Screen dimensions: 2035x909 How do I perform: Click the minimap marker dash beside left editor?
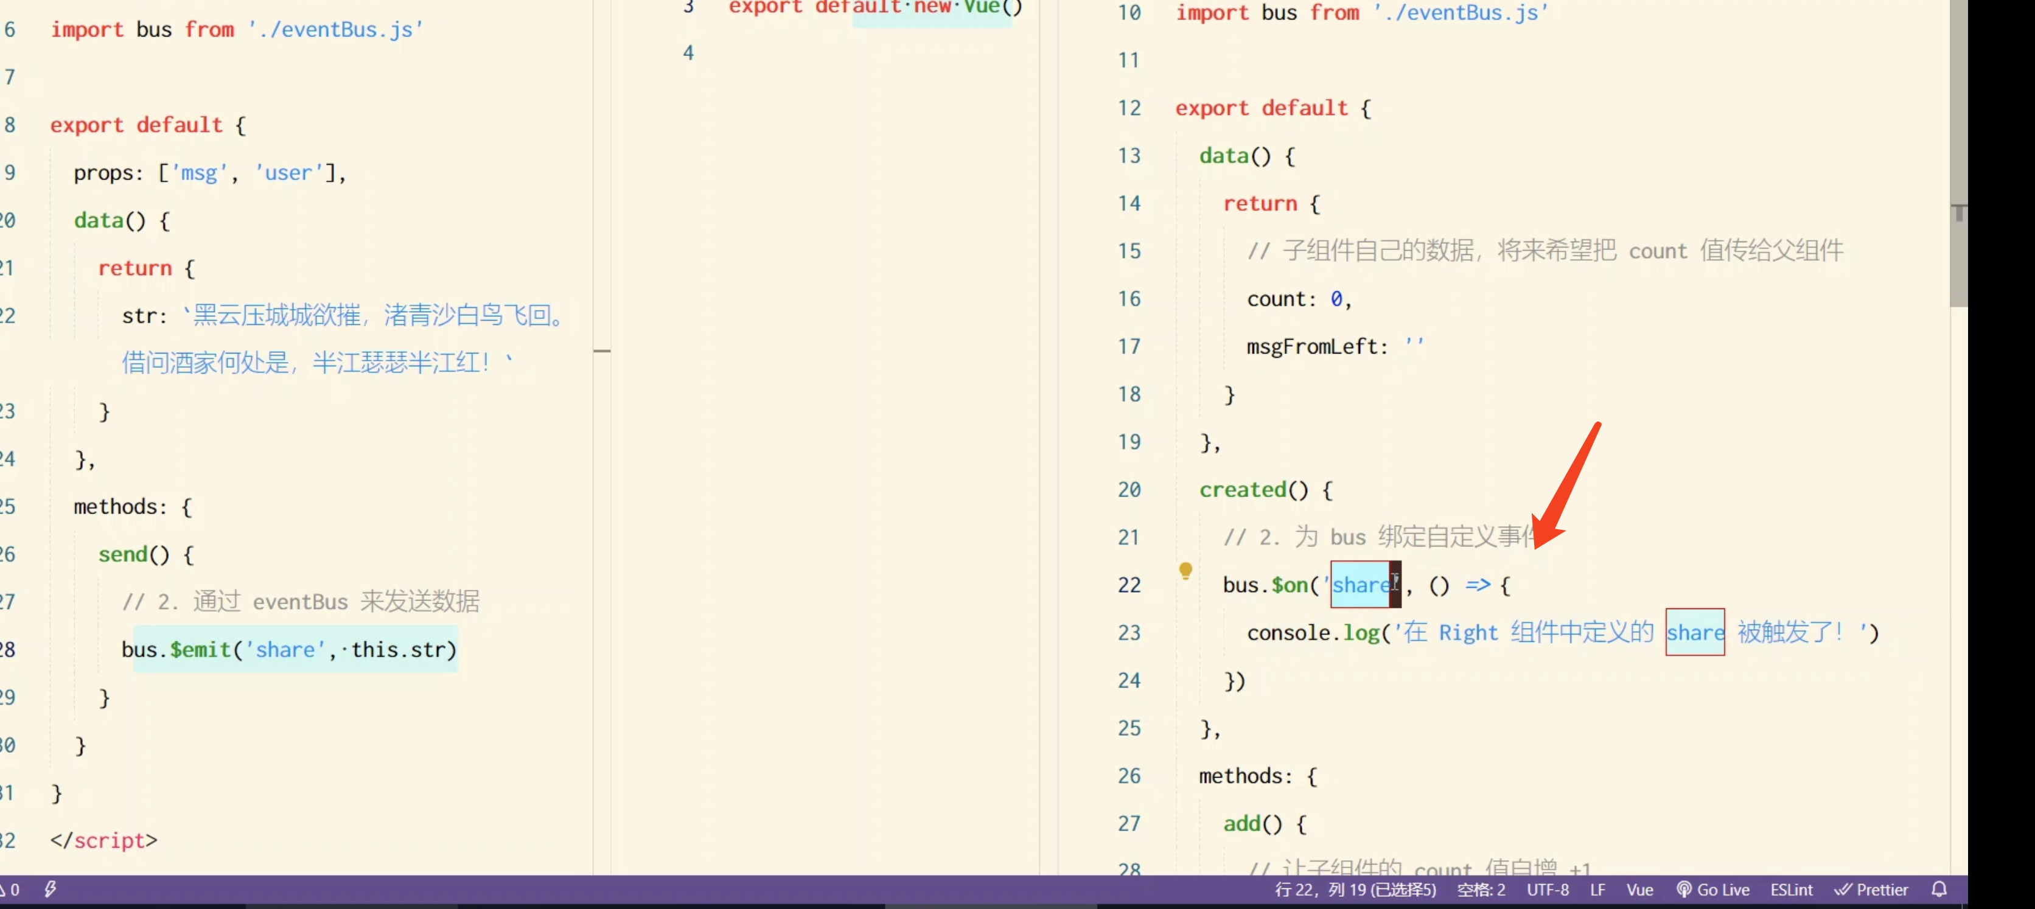602,350
